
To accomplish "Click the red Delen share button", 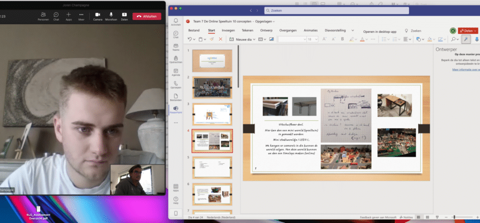I will (468, 31).
